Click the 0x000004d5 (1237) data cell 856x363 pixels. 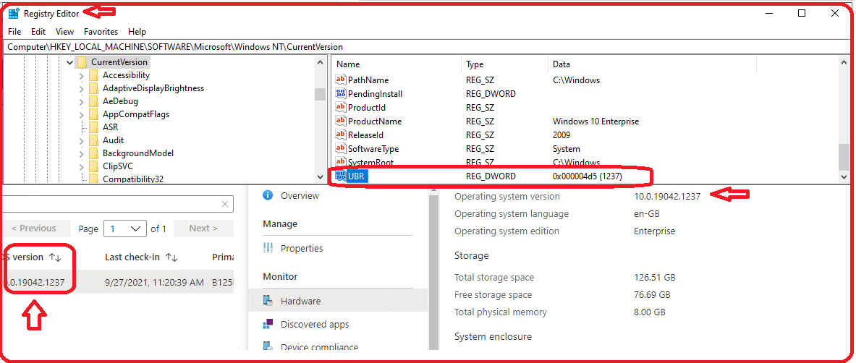588,176
